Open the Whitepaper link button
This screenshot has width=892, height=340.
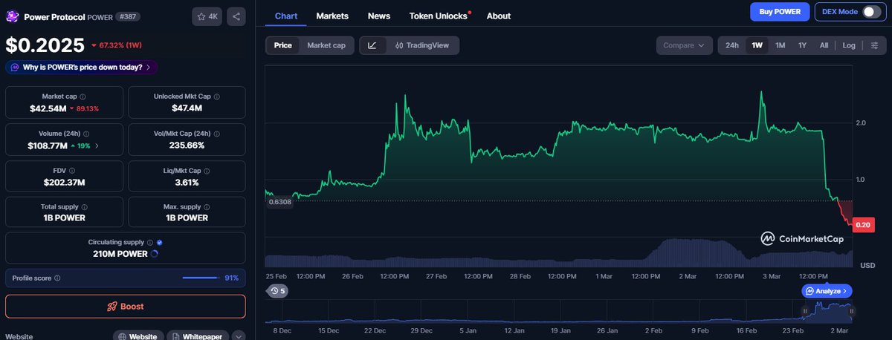click(x=197, y=336)
